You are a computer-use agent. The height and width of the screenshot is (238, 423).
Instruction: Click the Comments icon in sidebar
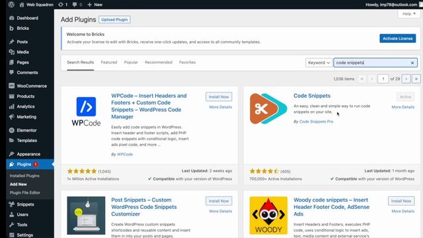point(11,72)
